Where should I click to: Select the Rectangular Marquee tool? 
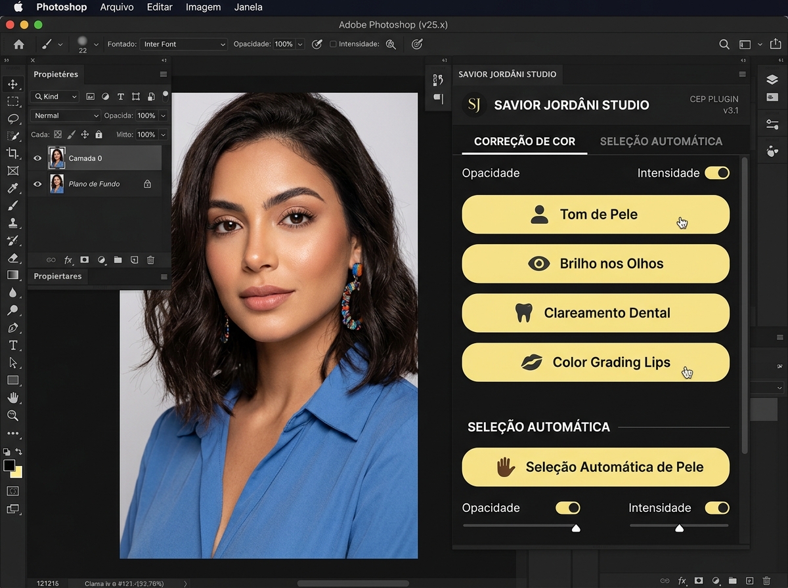pyautogui.click(x=12, y=102)
